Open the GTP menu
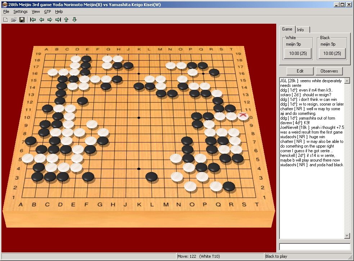Screen dimensions: 354x261 [x=48, y=11]
